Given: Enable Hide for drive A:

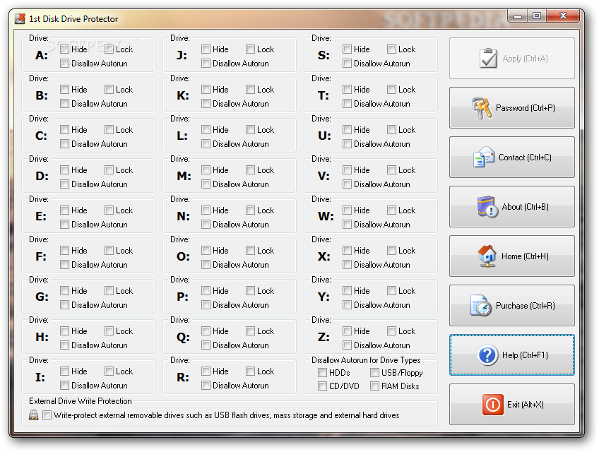Looking at the screenshot, I should [64, 49].
